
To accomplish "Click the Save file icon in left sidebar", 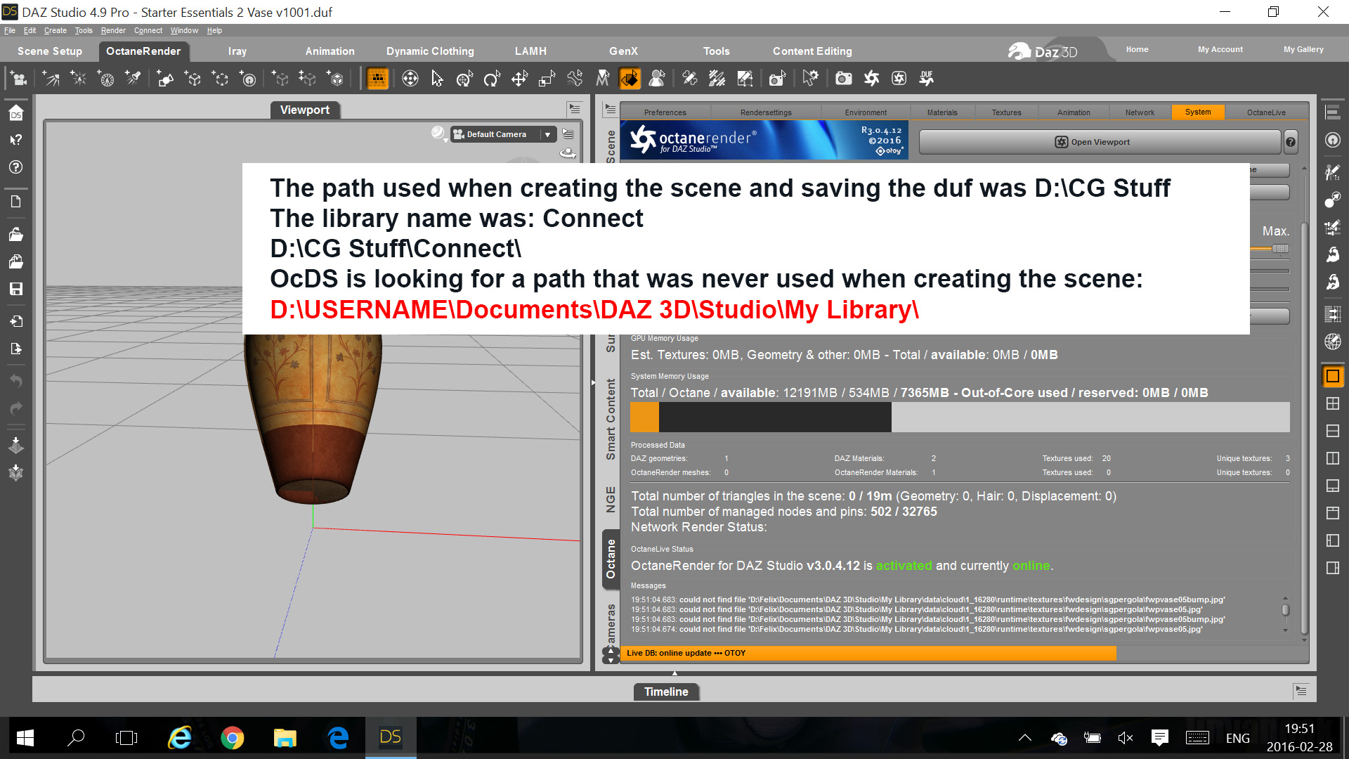I will pos(15,289).
